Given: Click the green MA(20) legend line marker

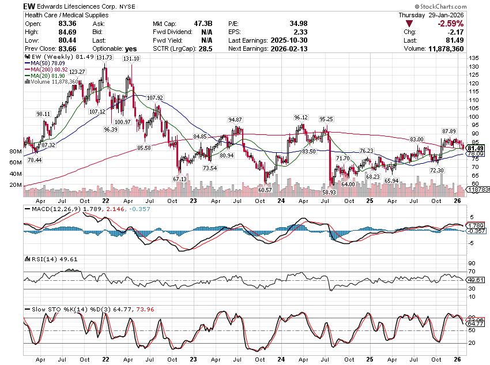Looking at the screenshot, I should point(27,76).
